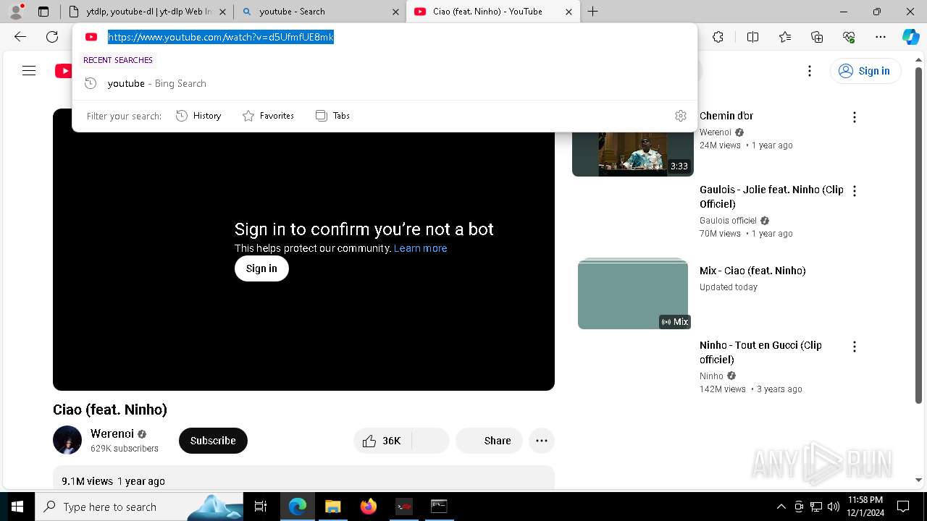The width and height of the screenshot is (927, 521).
Task: Launch Copilot from the Edge toolbar
Action: [911, 37]
